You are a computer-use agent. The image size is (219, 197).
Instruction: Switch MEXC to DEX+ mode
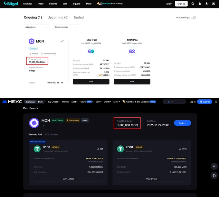click(x=41, y=102)
